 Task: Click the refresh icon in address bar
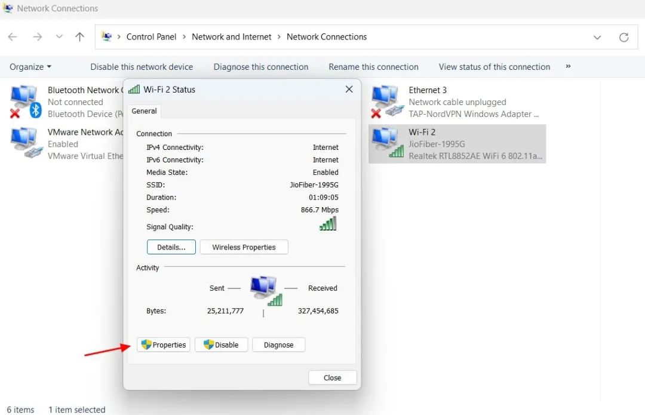click(x=624, y=36)
